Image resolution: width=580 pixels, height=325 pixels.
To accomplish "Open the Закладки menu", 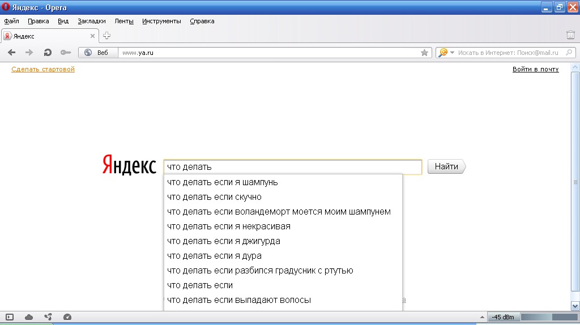I will pos(92,21).
